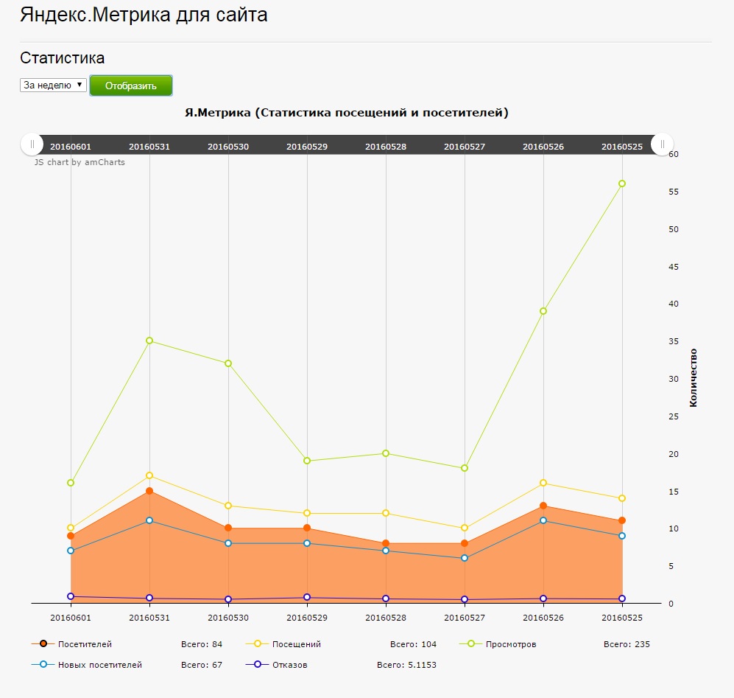The height and width of the screenshot is (698, 734).
Task: Open the "JS chart by amCharts" link
Action: click(x=80, y=162)
